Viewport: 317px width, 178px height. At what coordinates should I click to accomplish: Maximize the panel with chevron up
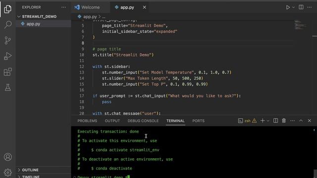301,121
